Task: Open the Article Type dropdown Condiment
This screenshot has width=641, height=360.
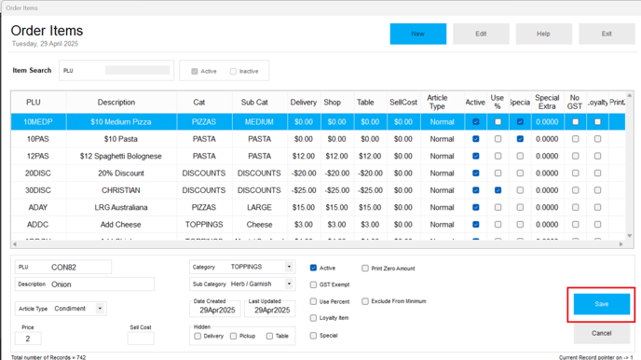Action: point(100,308)
